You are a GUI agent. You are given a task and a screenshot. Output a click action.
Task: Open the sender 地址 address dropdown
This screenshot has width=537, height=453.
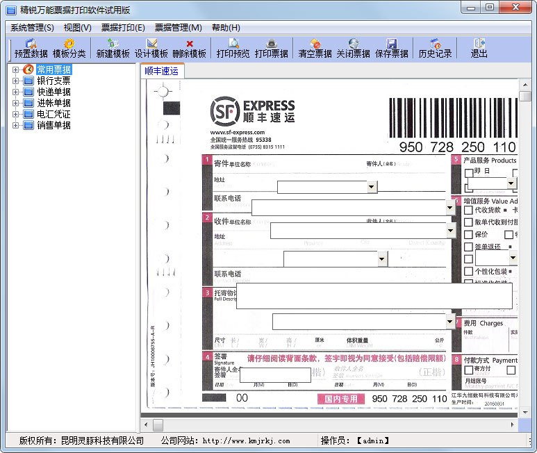tap(372, 187)
